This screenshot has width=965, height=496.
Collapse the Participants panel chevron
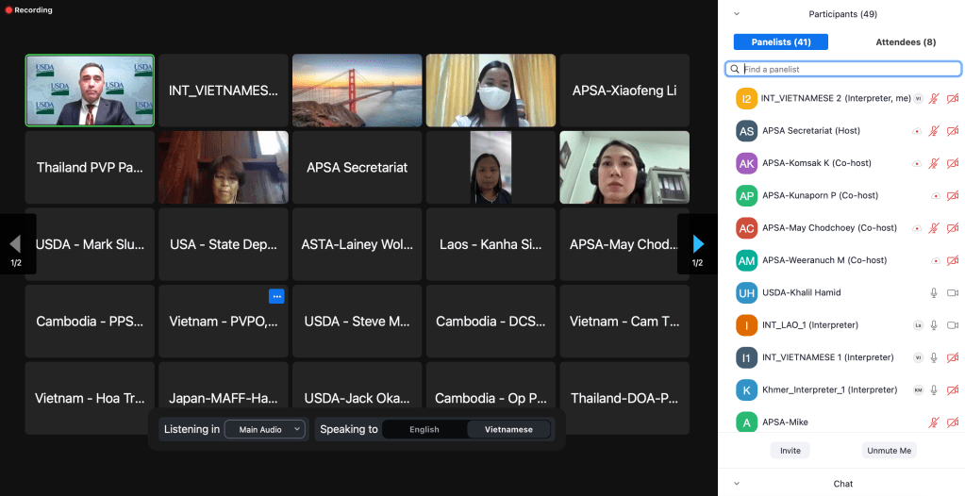[737, 14]
